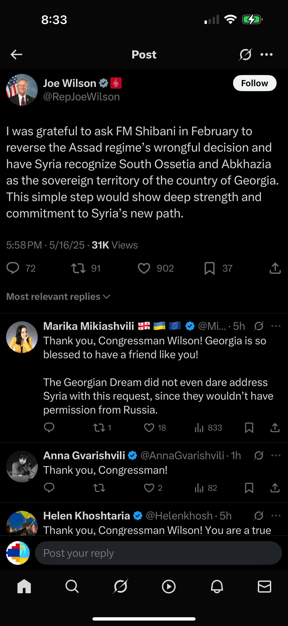Viewport: 288px width, 626px height.
Task: Open more options on Marika Mikiashvili's reply
Action: 276,326
